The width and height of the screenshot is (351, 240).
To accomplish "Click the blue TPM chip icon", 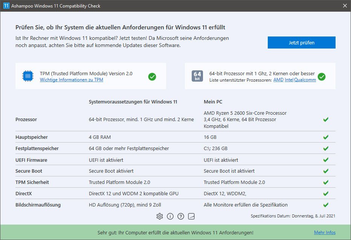I will (27, 76).
